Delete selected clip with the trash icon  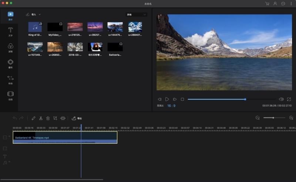point(48,118)
